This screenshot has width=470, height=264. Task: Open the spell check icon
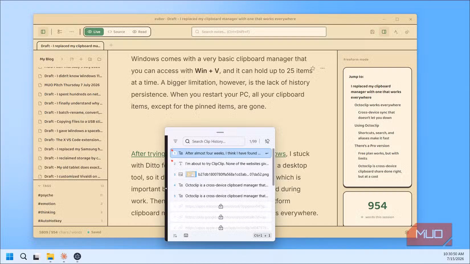pos(396,32)
